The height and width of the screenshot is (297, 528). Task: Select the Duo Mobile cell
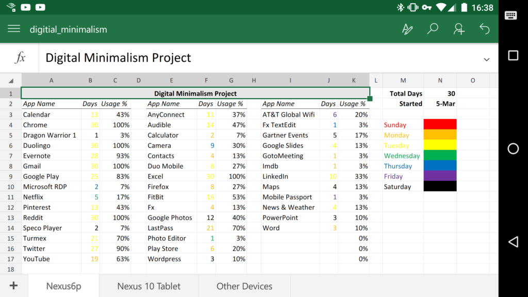[x=171, y=166]
